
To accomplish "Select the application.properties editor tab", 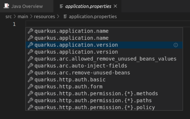I will [87, 6].
